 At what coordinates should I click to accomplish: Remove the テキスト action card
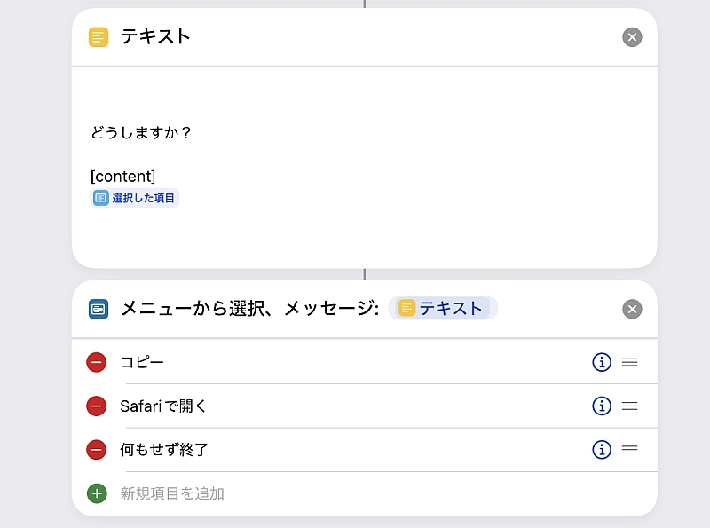tap(632, 37)
